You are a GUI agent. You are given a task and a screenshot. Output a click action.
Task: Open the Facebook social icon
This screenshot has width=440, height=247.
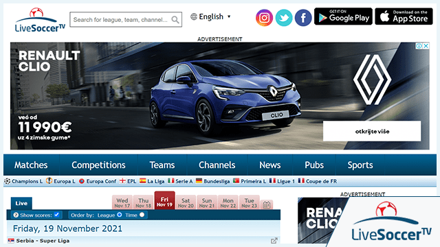(x=303, y=18)
